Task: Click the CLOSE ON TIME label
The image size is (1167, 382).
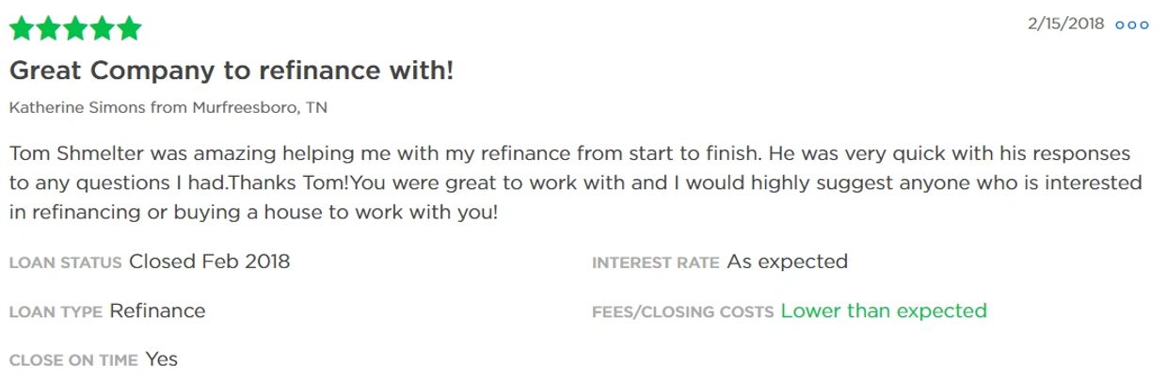Action: coord(73,360)
